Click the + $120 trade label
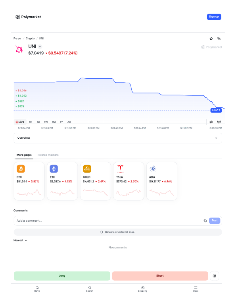 [20, 101]
